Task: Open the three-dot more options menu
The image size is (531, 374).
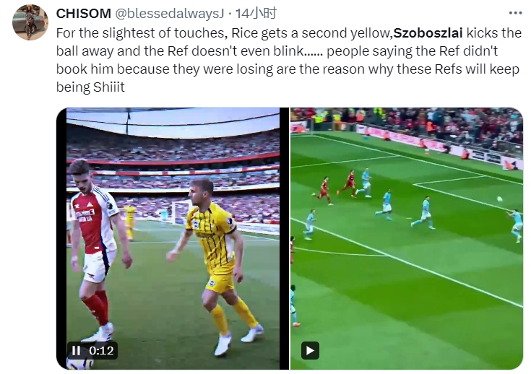Action: tap(515, 13)
